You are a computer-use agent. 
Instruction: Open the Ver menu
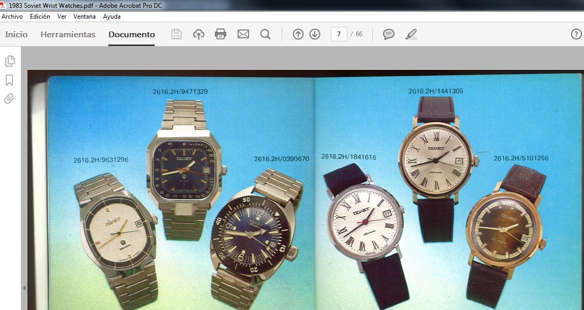coord(62,17)
